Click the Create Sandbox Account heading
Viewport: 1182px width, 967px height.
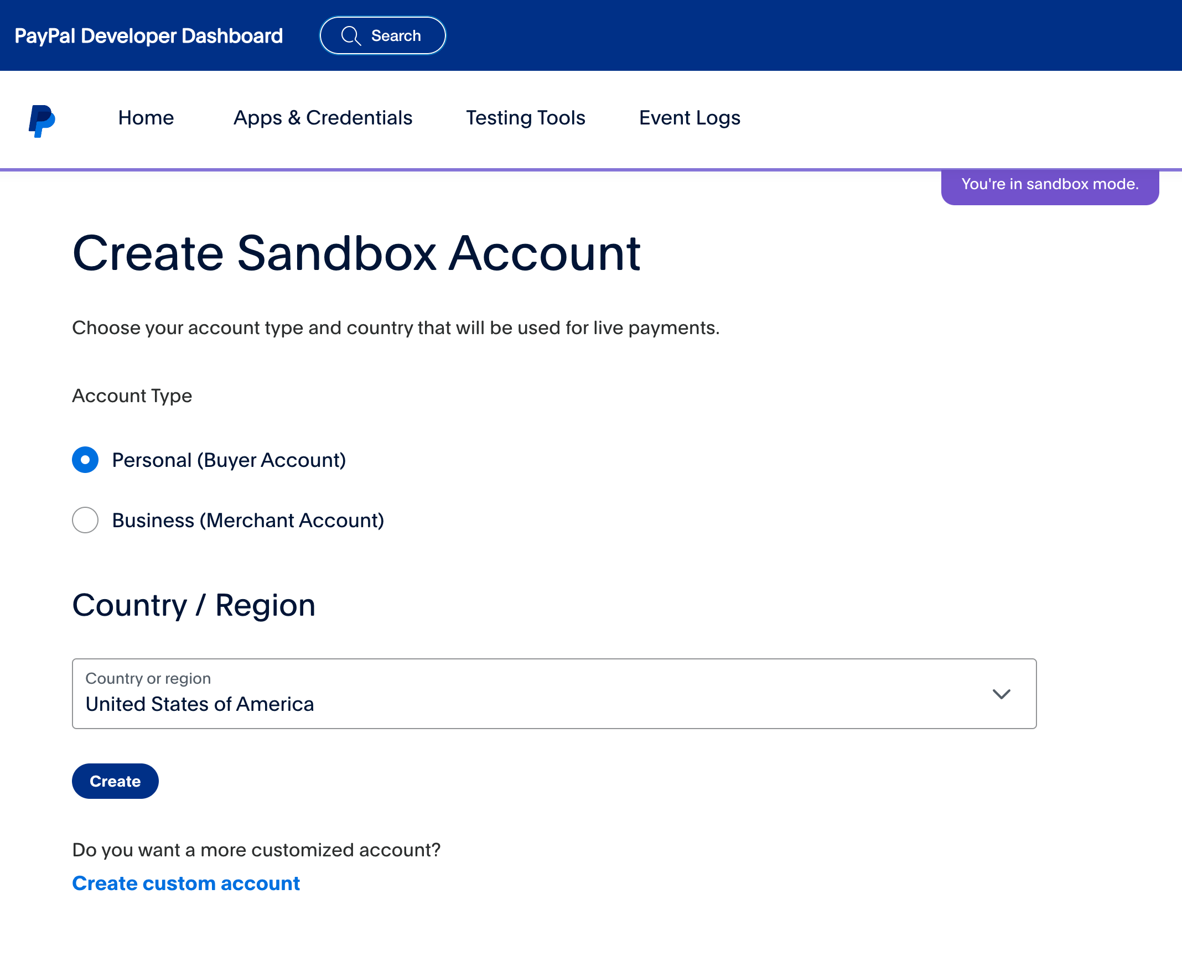(x=356, y=253)
